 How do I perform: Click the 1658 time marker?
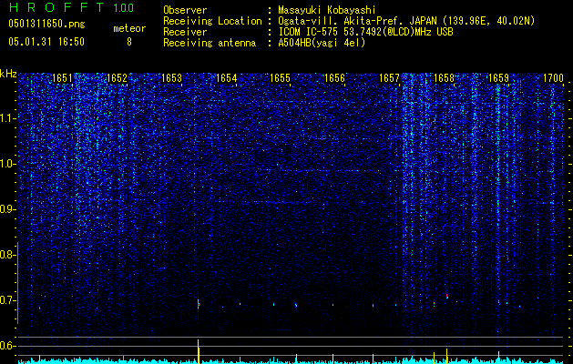[444, 78]
